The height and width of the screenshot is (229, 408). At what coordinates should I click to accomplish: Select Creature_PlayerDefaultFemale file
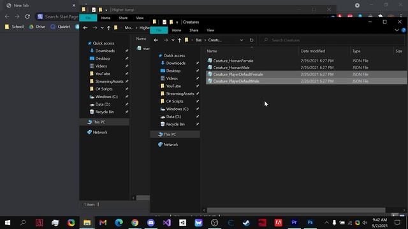307,74
